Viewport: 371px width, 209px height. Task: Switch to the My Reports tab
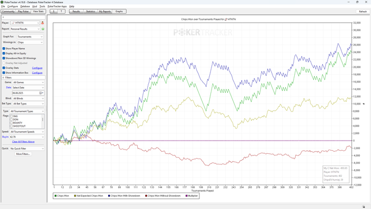(105, 11)
